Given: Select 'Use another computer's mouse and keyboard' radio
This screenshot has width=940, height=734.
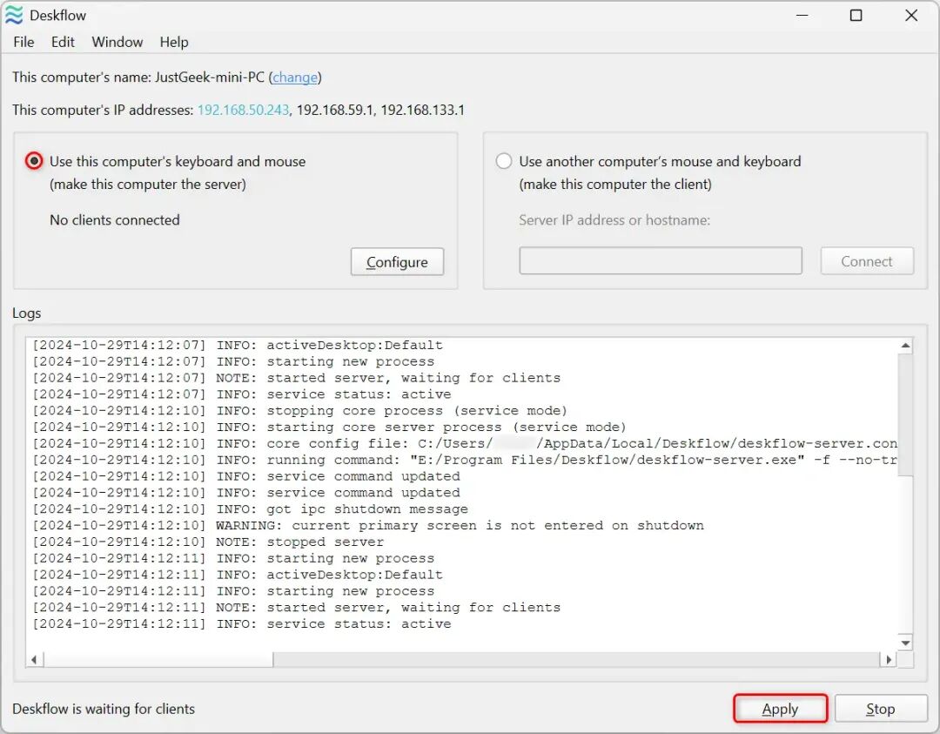Looking at the screenshot, I should coord(504,161).
